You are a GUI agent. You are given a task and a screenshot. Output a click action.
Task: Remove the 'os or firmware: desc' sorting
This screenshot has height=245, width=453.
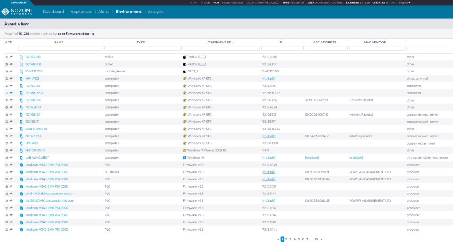pyautogui.click(x=92, y=34)
